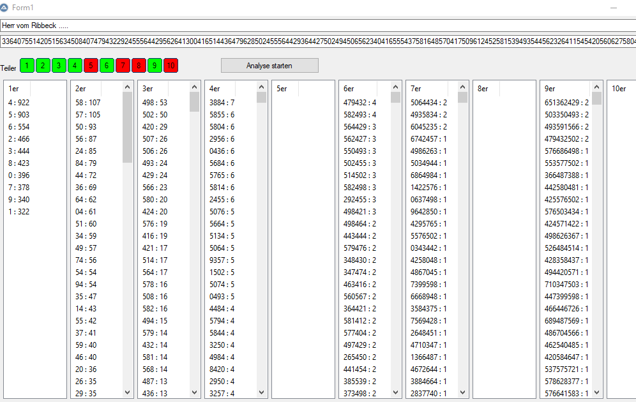Toggle the green Teiler 4 button
This screenshot has height=402, width=636.
(x=75, y=65)
